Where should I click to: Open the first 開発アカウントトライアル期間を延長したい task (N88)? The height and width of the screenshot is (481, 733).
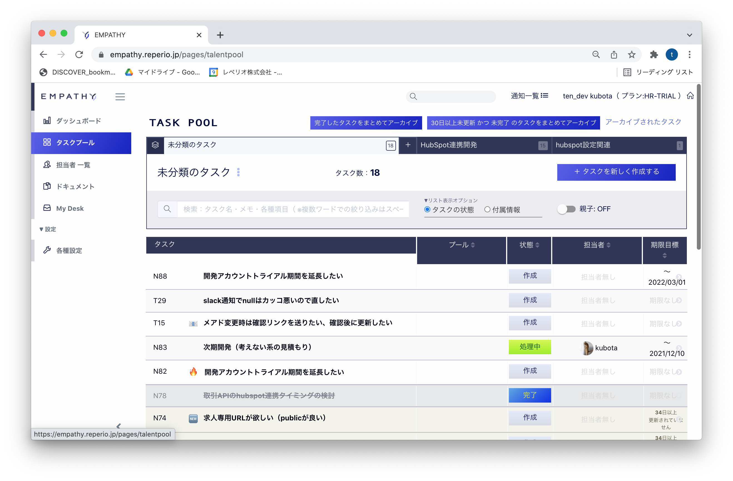click(273, 276)
